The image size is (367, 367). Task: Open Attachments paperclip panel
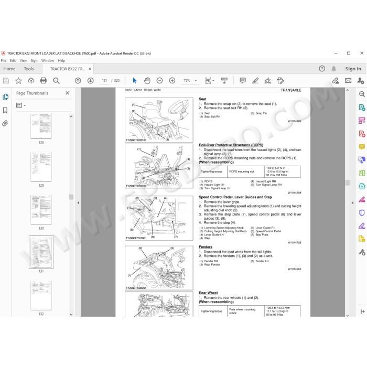(5, 123)
